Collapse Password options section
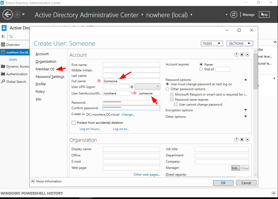The width and height of the screenshot is (278, 199). (246, 80)
